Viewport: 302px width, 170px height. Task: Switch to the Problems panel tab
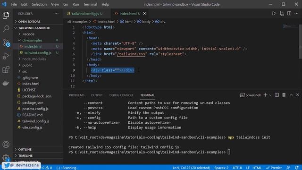pos(76,95)
